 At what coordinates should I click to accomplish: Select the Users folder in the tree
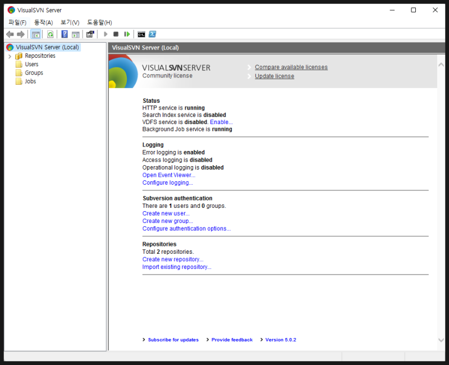pos(31,65)
